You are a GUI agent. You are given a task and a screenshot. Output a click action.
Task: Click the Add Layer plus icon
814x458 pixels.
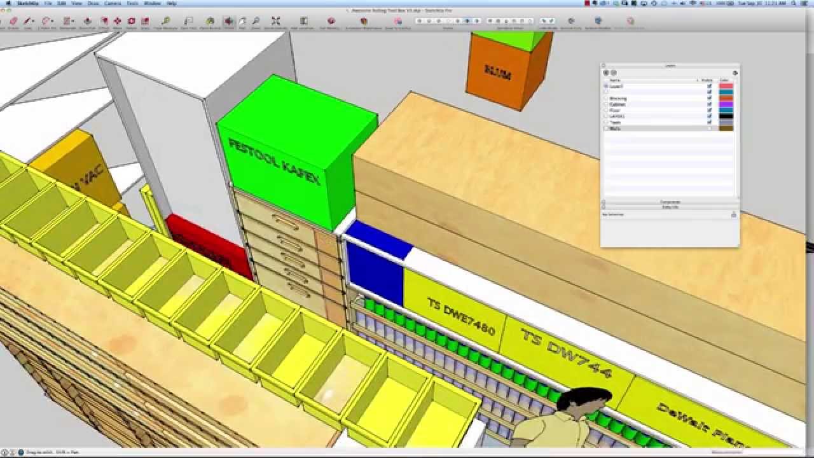pyautogui.click(x=606, y=73)
